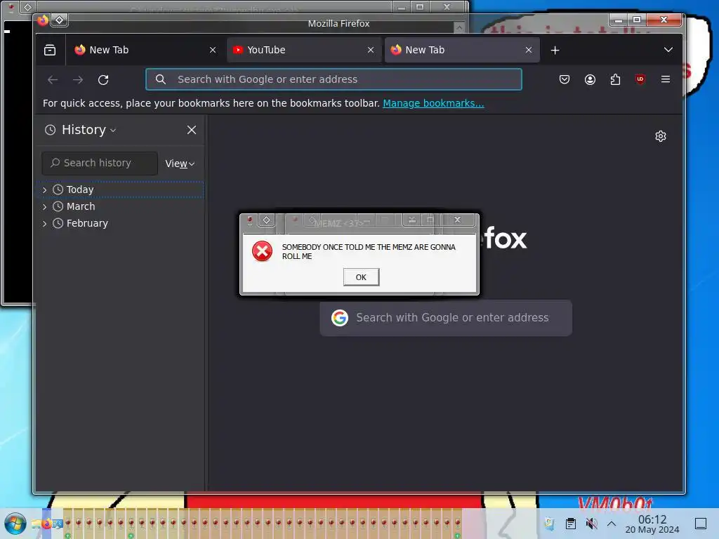Click the address bar search field
The width and height of the screenshot is (719, 539).
pos(334,79)
